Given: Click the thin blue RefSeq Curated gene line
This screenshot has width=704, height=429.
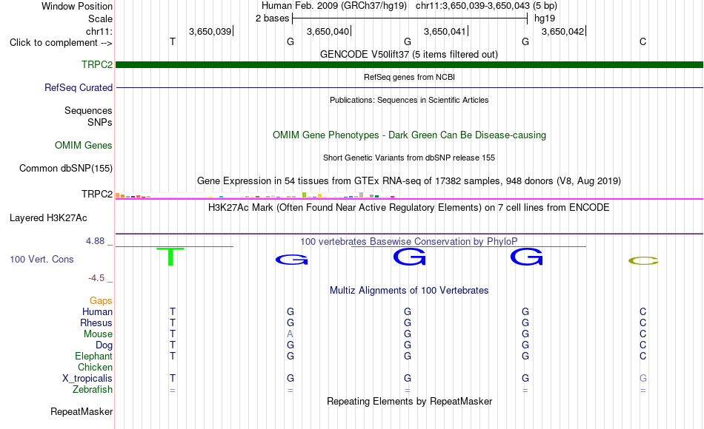Looking at the screenshot, I should (410, 87).
